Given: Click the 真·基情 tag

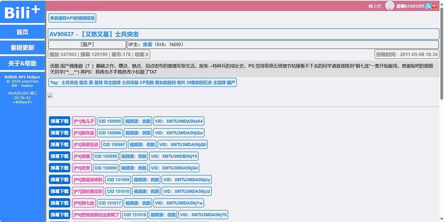Looking at the screenshot, I should coord(96,83).
